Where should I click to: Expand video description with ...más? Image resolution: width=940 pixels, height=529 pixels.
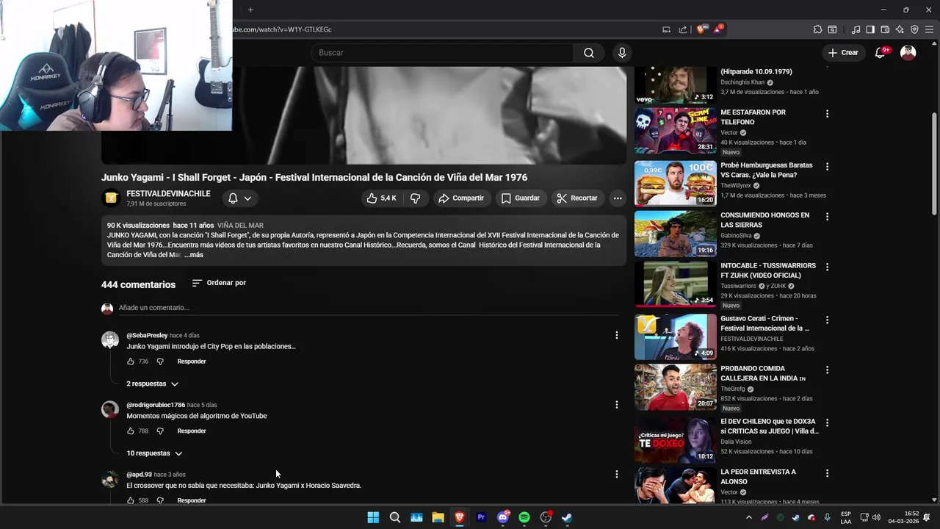click(x=195, y=255)
